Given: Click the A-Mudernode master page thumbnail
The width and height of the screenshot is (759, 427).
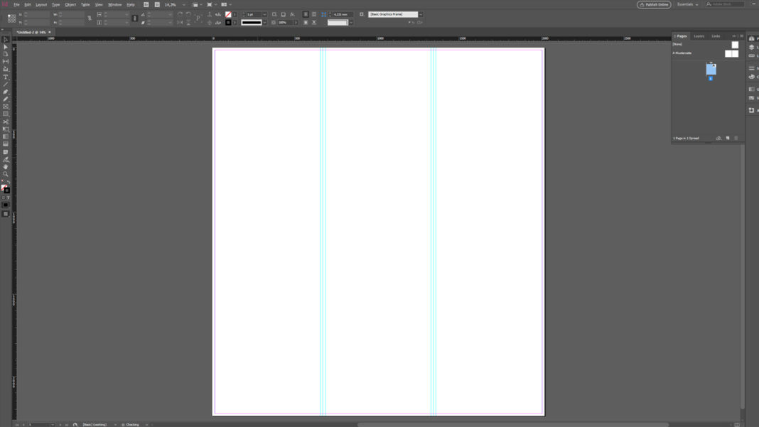Looking at the screenshot, I should coord(731,53).
